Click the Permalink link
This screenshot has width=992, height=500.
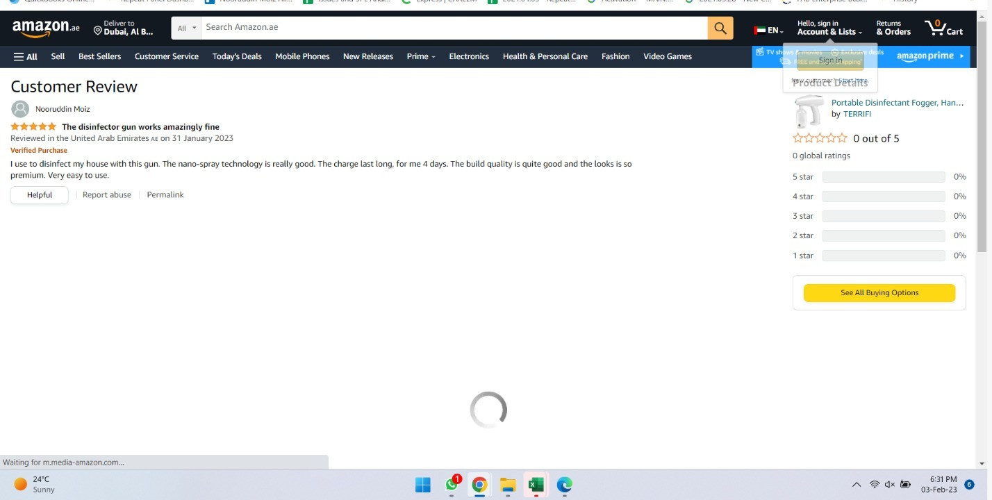point(165,195)
